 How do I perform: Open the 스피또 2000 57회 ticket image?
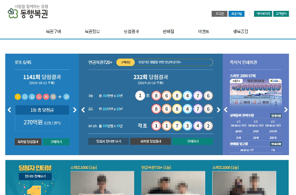tap(256, 95)
